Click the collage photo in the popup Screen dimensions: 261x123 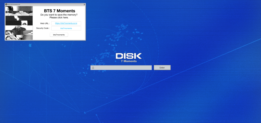(19, 23)
